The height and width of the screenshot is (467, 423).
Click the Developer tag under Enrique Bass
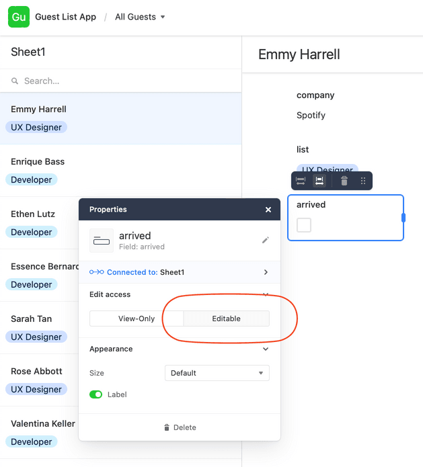point(32,179)
